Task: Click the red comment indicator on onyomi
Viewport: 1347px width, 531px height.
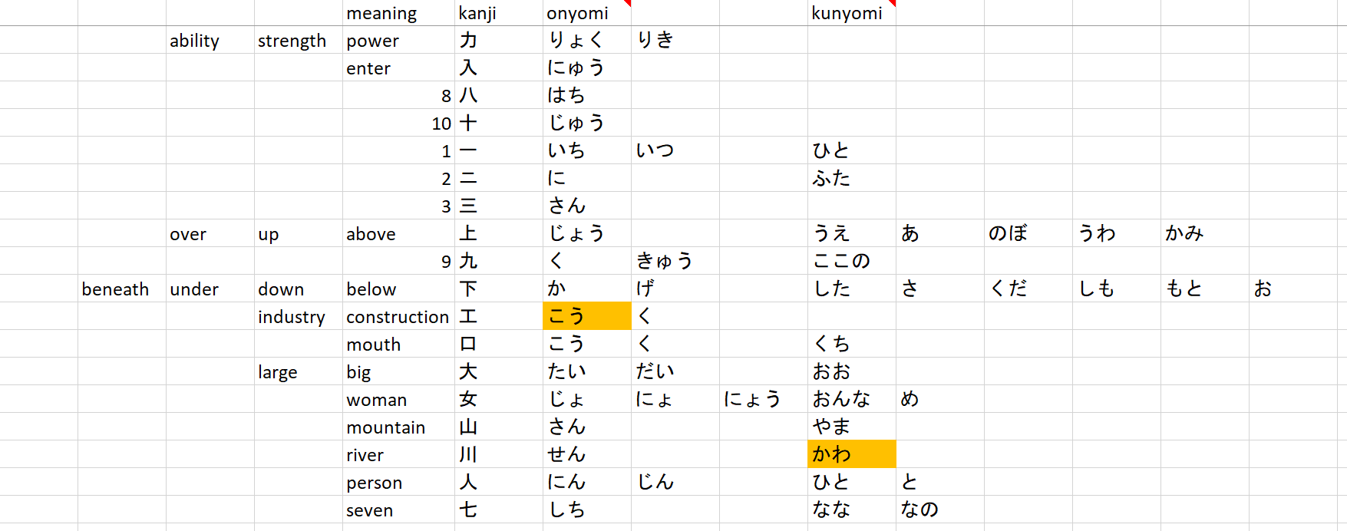Action: [x=627, y=3]
